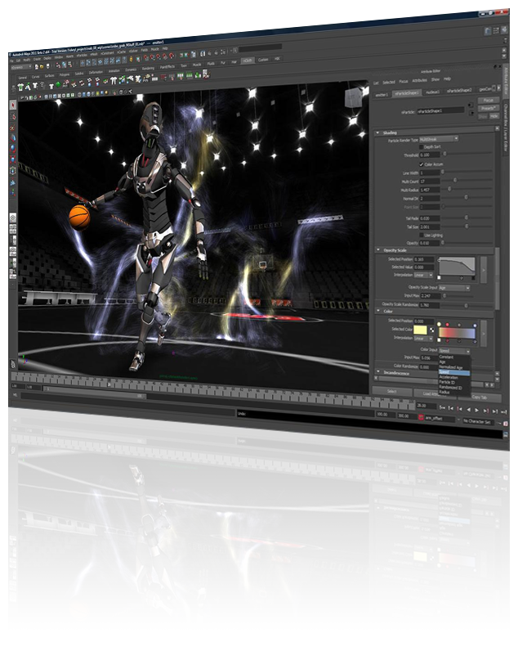Click the orange basketball in the viewport
This screenshot has height=651, width=518.
point(79,217)
